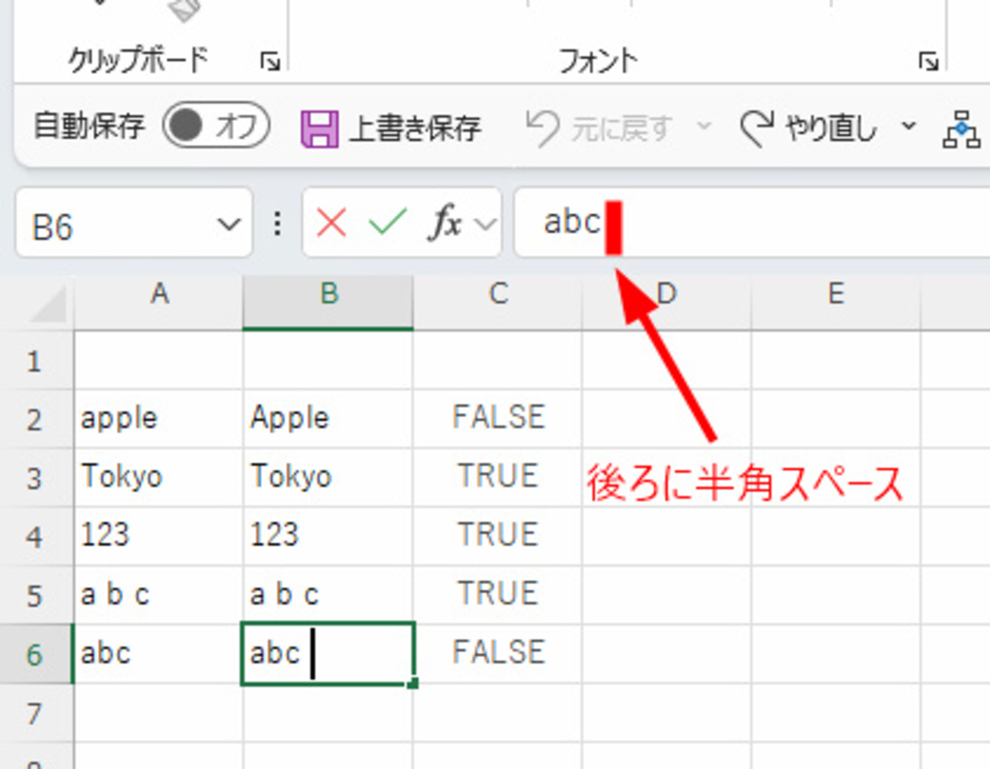
Task: Open the クリップボード dialog launcher
Action: (x=270, y=62)
